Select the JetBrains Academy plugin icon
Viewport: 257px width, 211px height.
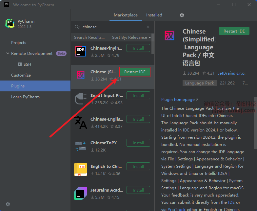[81, 194]
